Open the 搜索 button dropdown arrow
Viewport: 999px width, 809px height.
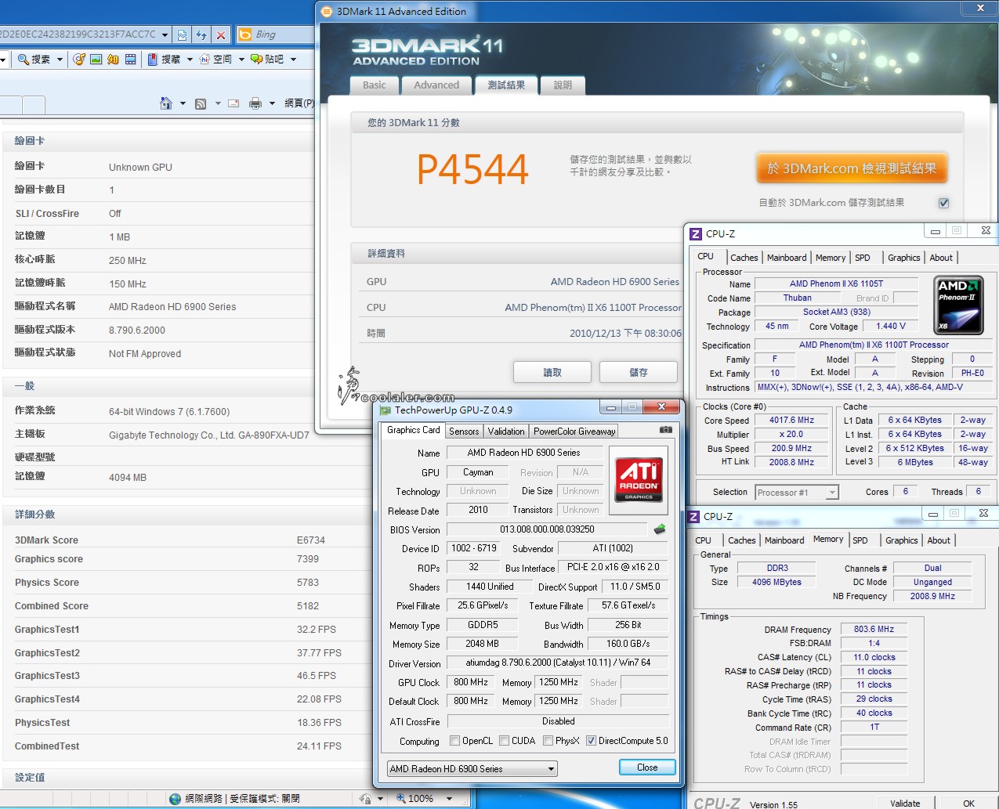click(60, 59)
